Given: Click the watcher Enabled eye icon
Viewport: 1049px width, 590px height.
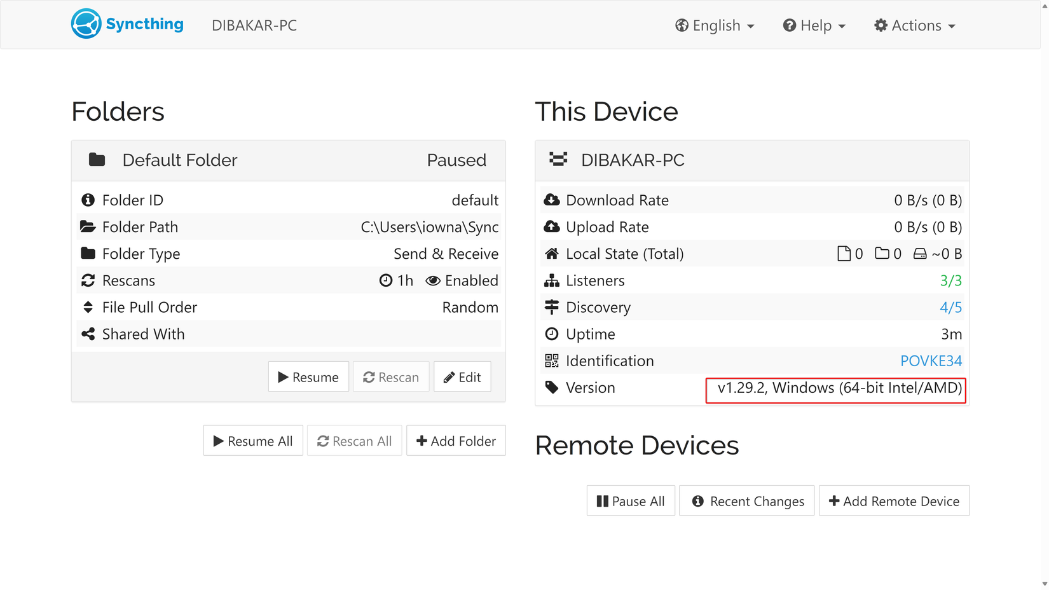Looking at the screenshot, I should 433,280.
